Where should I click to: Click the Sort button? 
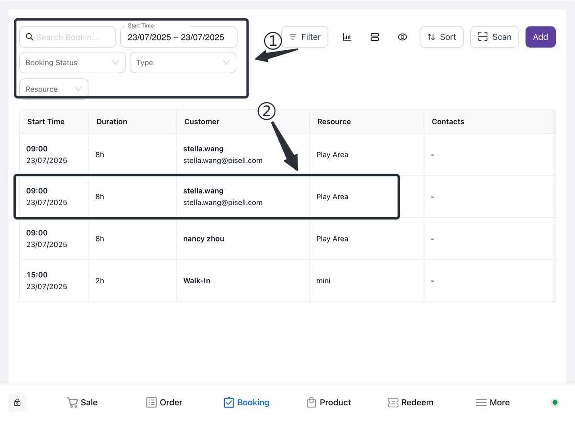[441, 37]
